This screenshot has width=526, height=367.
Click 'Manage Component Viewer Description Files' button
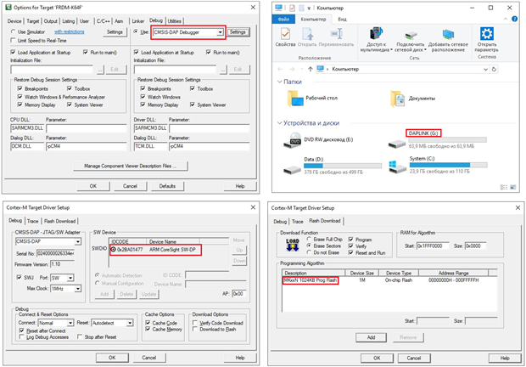(131, 166)
